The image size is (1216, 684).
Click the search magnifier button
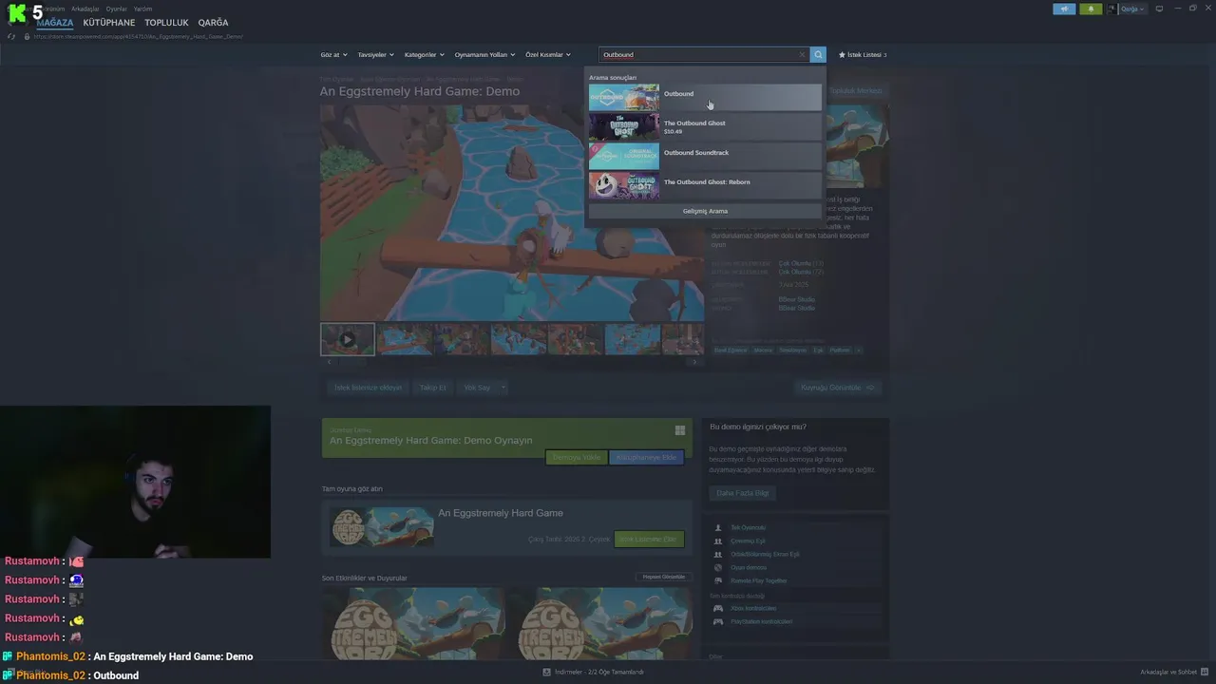tap(819, 54)
